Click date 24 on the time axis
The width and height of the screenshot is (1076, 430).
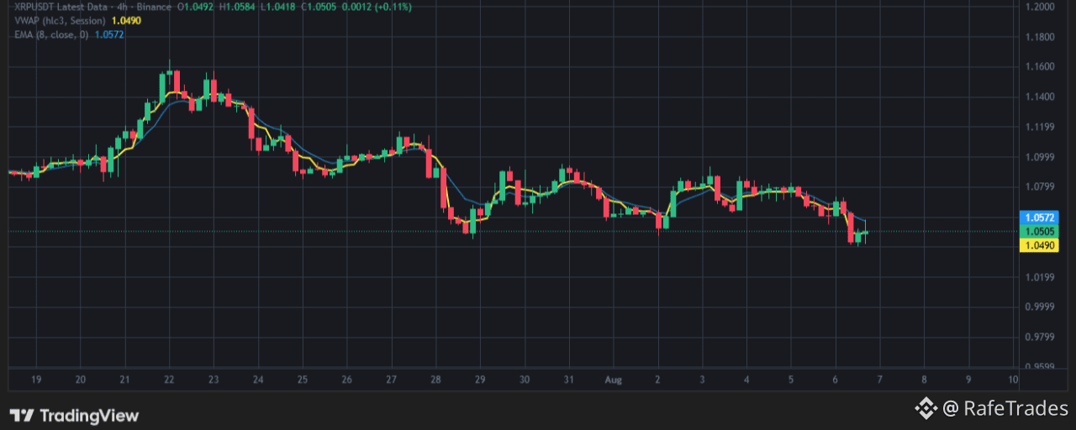tap(258, 380)
